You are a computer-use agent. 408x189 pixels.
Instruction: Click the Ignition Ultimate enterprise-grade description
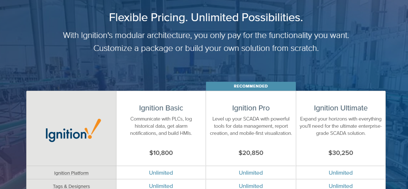pos(341,126)
